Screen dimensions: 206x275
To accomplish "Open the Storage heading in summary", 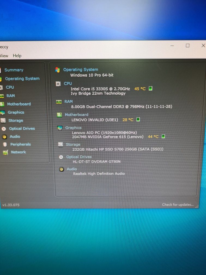I will coord(73,144).
